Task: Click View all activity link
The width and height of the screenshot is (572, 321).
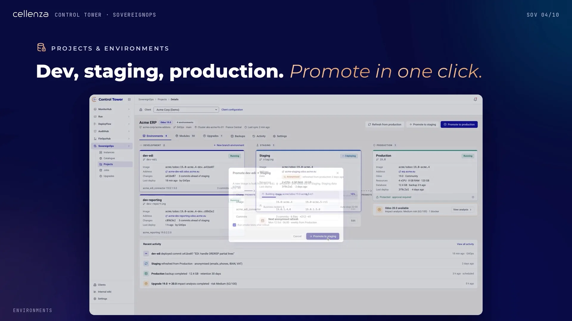Action: coord(465,244)
